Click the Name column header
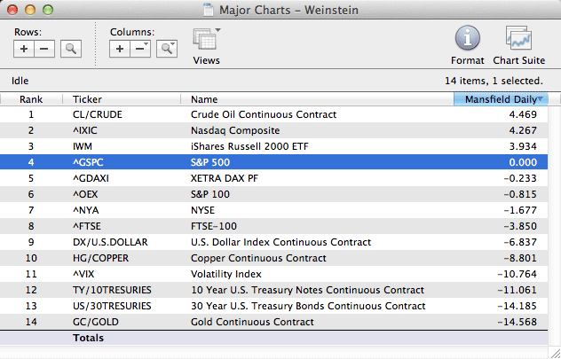 coord(316,99)
